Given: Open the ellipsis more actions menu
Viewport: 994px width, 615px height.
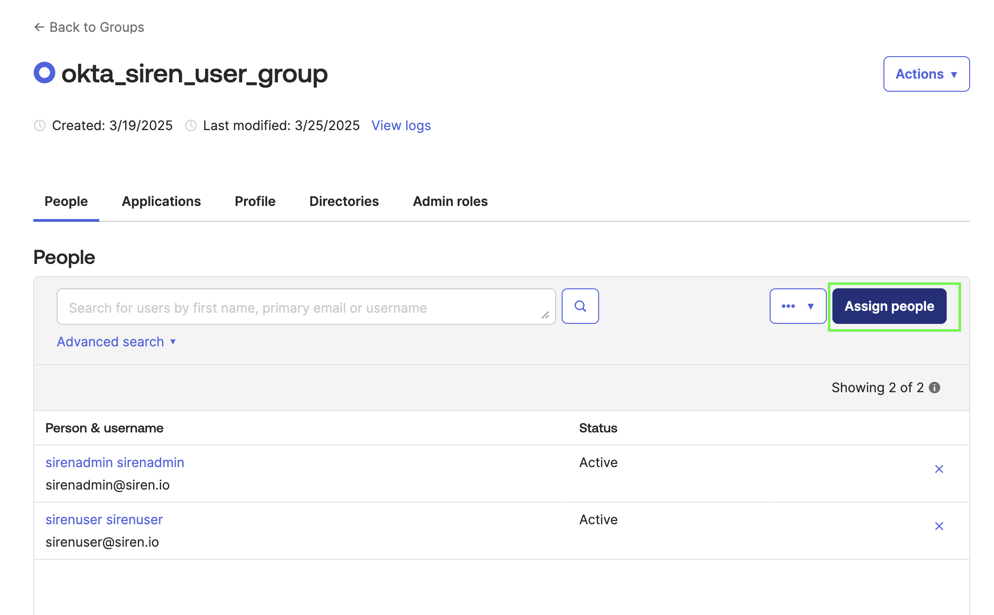Looking at the screenshot, I should [789, 306].
